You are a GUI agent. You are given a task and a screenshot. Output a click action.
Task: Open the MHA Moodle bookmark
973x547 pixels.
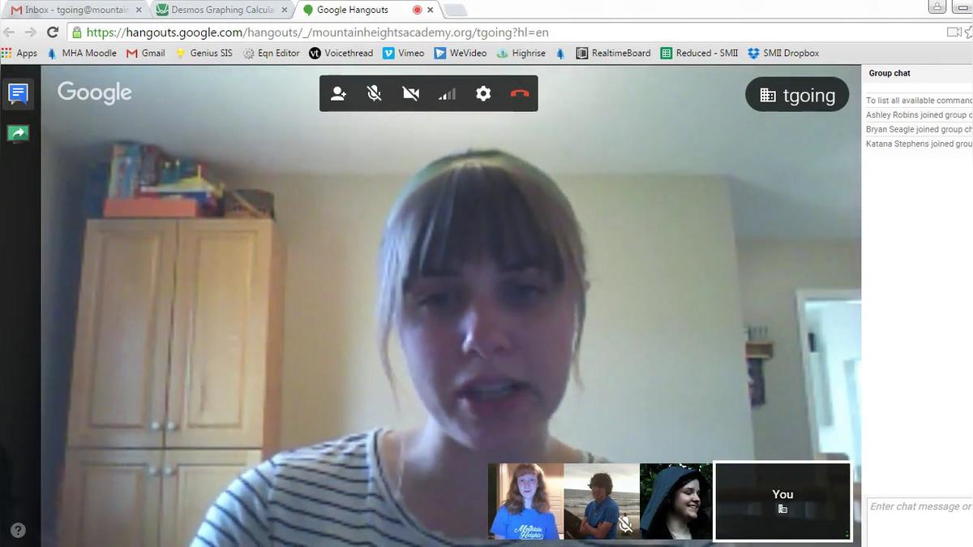point(82,53)
